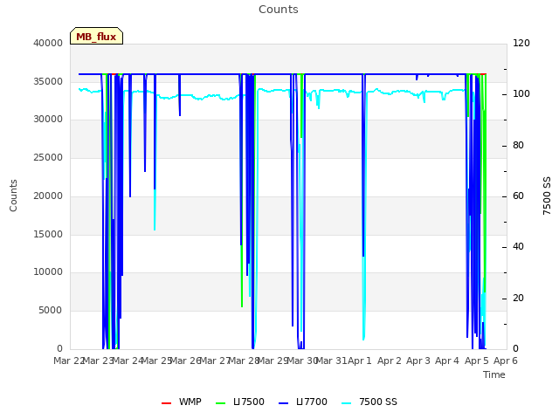Viewport: 559px width, 419px height.
Task: Click the green LI7500 legend color marker
Action: point(221,403)
